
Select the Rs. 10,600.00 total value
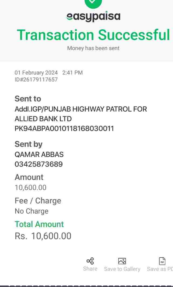tap(43, 236)
